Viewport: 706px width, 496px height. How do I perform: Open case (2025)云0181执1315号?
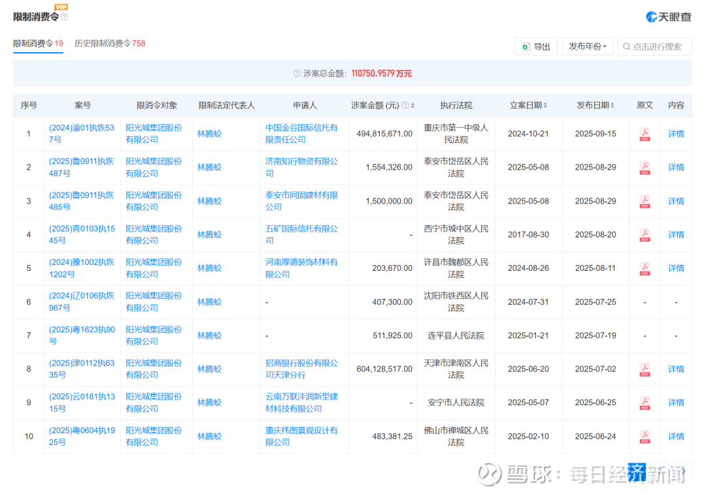(x=82, y=403)
